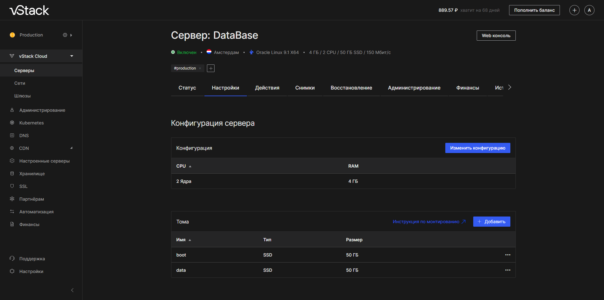The width and height of the screenshot is (604, 300).
Task: Click Изменить конфигурацию button
Action: (477, 148)
